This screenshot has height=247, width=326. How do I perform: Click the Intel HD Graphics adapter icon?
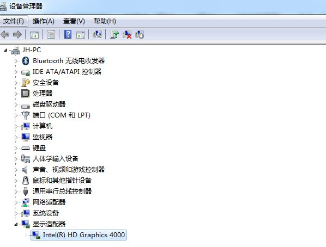point(36,235)
